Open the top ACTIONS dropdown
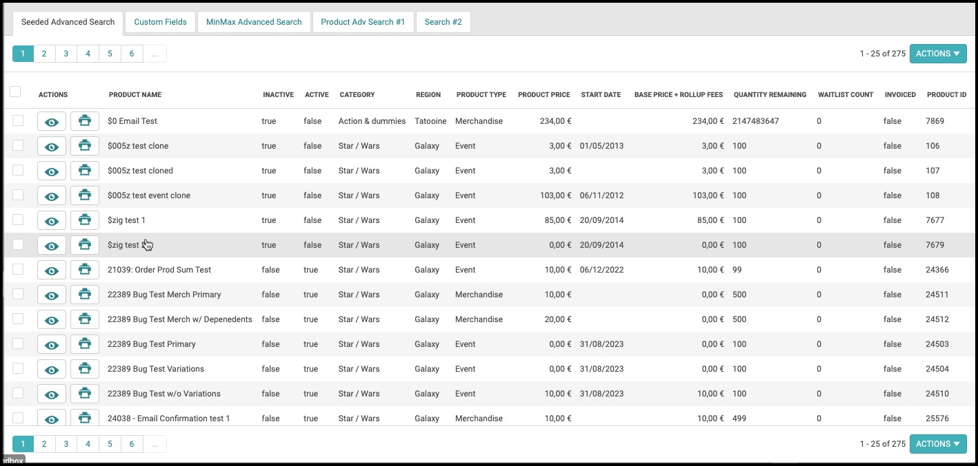Viewport: 978px width, 466px height. coord(938,54)
